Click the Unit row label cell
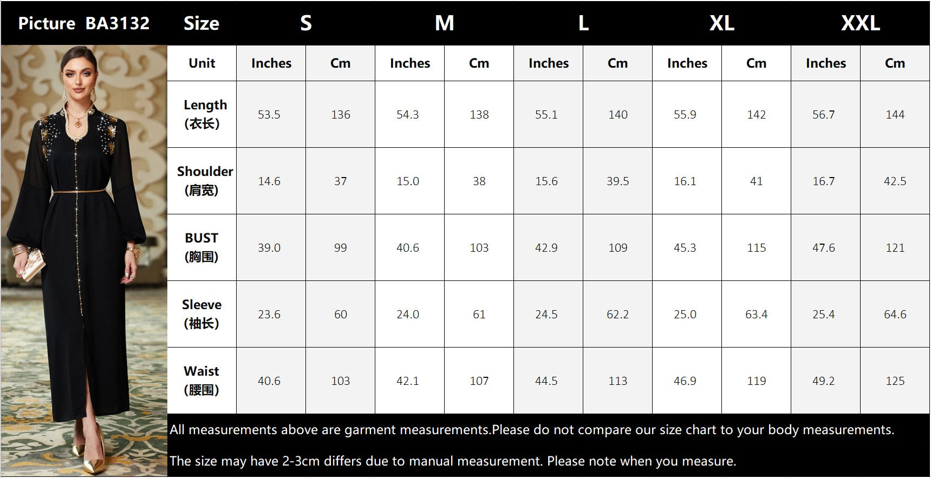Image resolution: width=931 pixels, height=478 pixels. (202, 63)
